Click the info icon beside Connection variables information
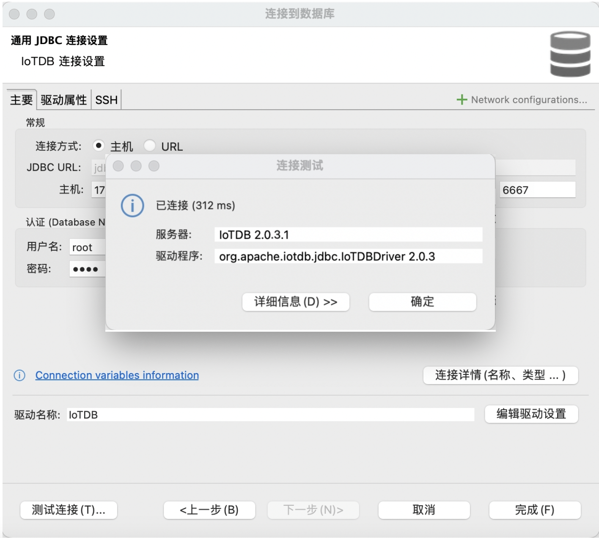Screen dimensions: 599x538 (x=18, y=375)
